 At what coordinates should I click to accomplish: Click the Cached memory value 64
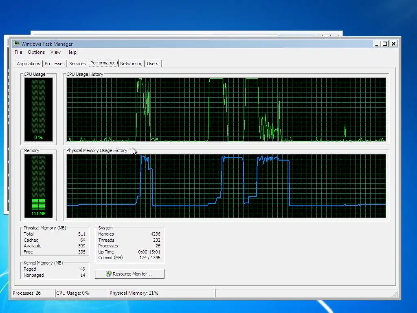(83, 240)
